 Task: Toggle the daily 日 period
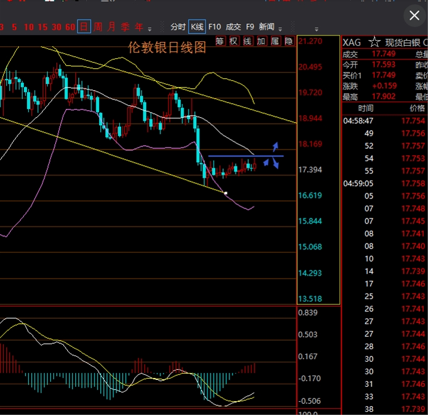(84, 27)
